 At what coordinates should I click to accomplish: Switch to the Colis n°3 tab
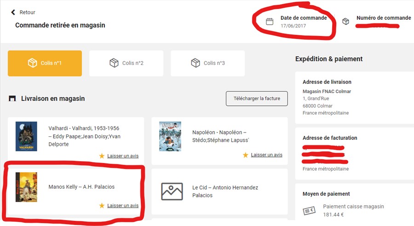click(207, 63)
